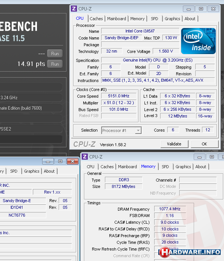Open Mainboard tab in top CPU-Z window
The height and width of the screenshot is (261, 224).
(116, 19)
